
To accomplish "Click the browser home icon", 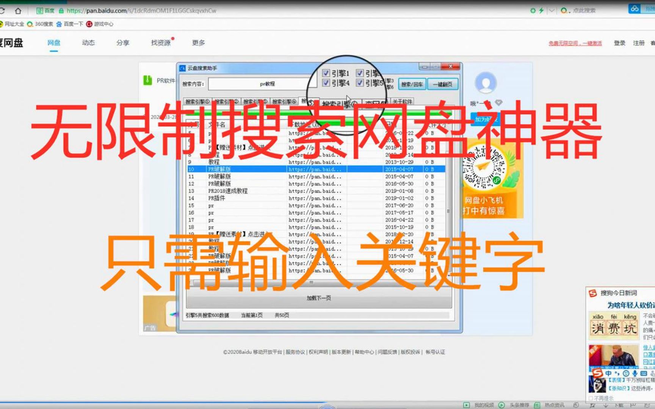I will point(18,11).
